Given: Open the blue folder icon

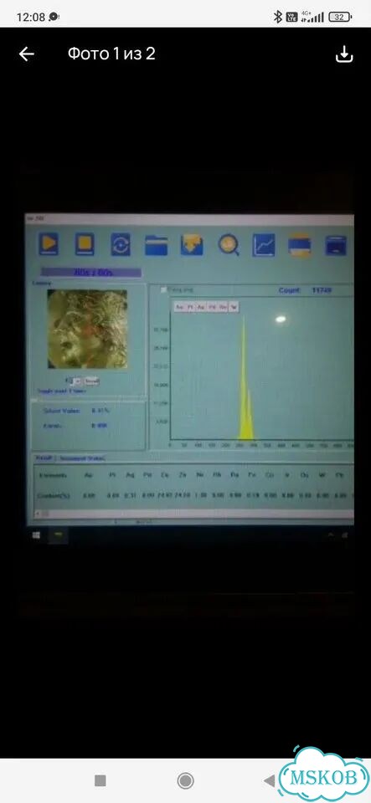Looking at the screenshot, I should pyautogui.click(x=156, y=245).
